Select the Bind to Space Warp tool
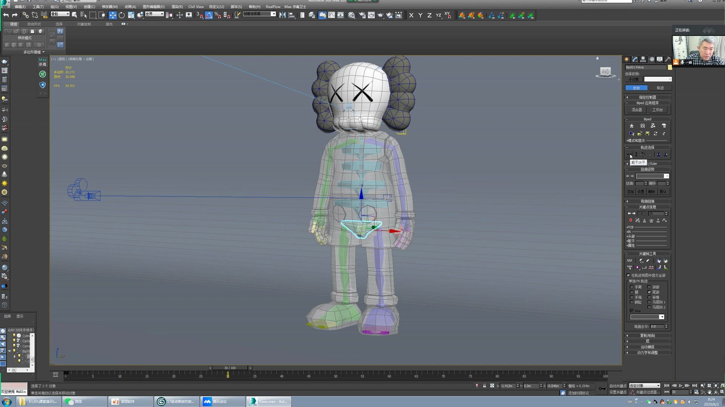 44,15
